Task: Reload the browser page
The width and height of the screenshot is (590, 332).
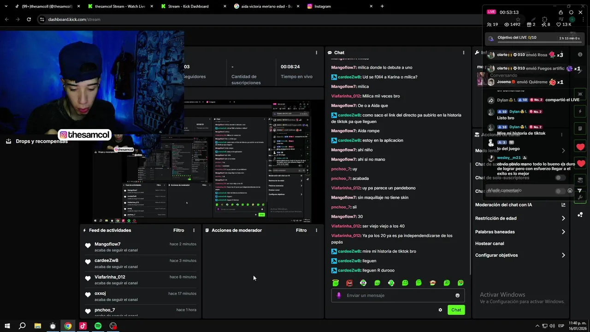Action: tap(29, 19)
